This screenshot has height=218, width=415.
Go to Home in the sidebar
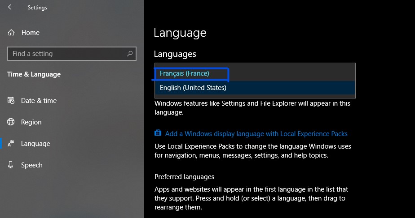click(30, 33)
